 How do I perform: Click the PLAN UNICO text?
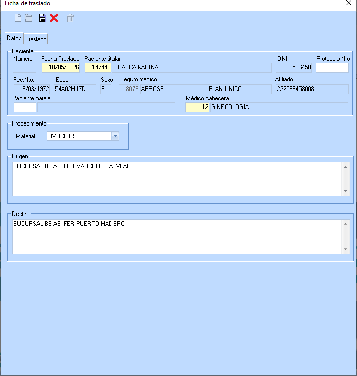click(225, 89)
